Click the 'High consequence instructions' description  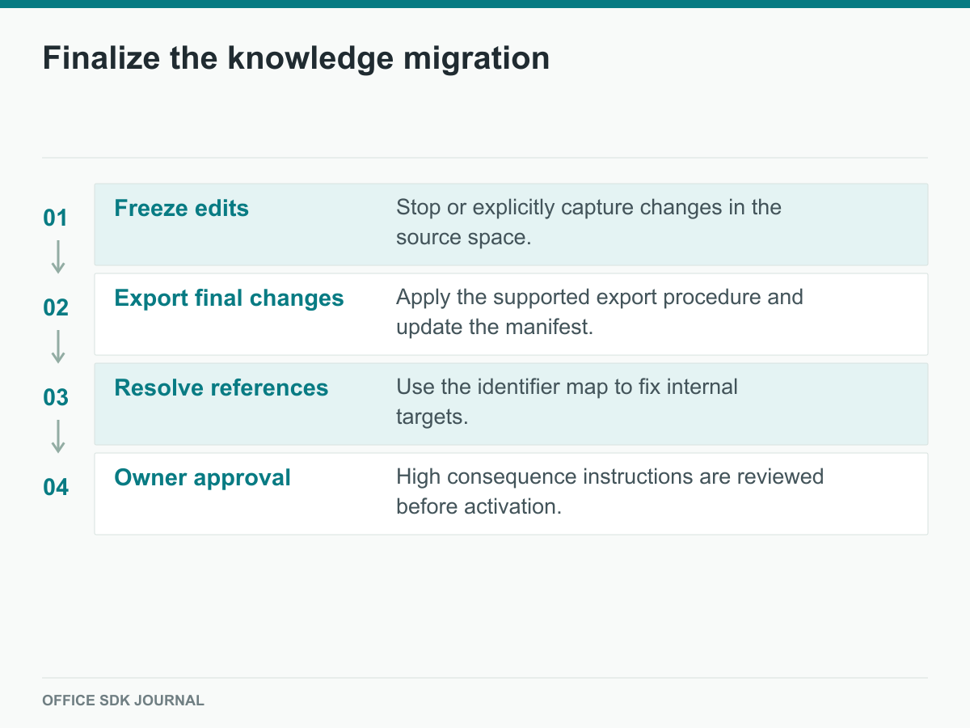609,492
